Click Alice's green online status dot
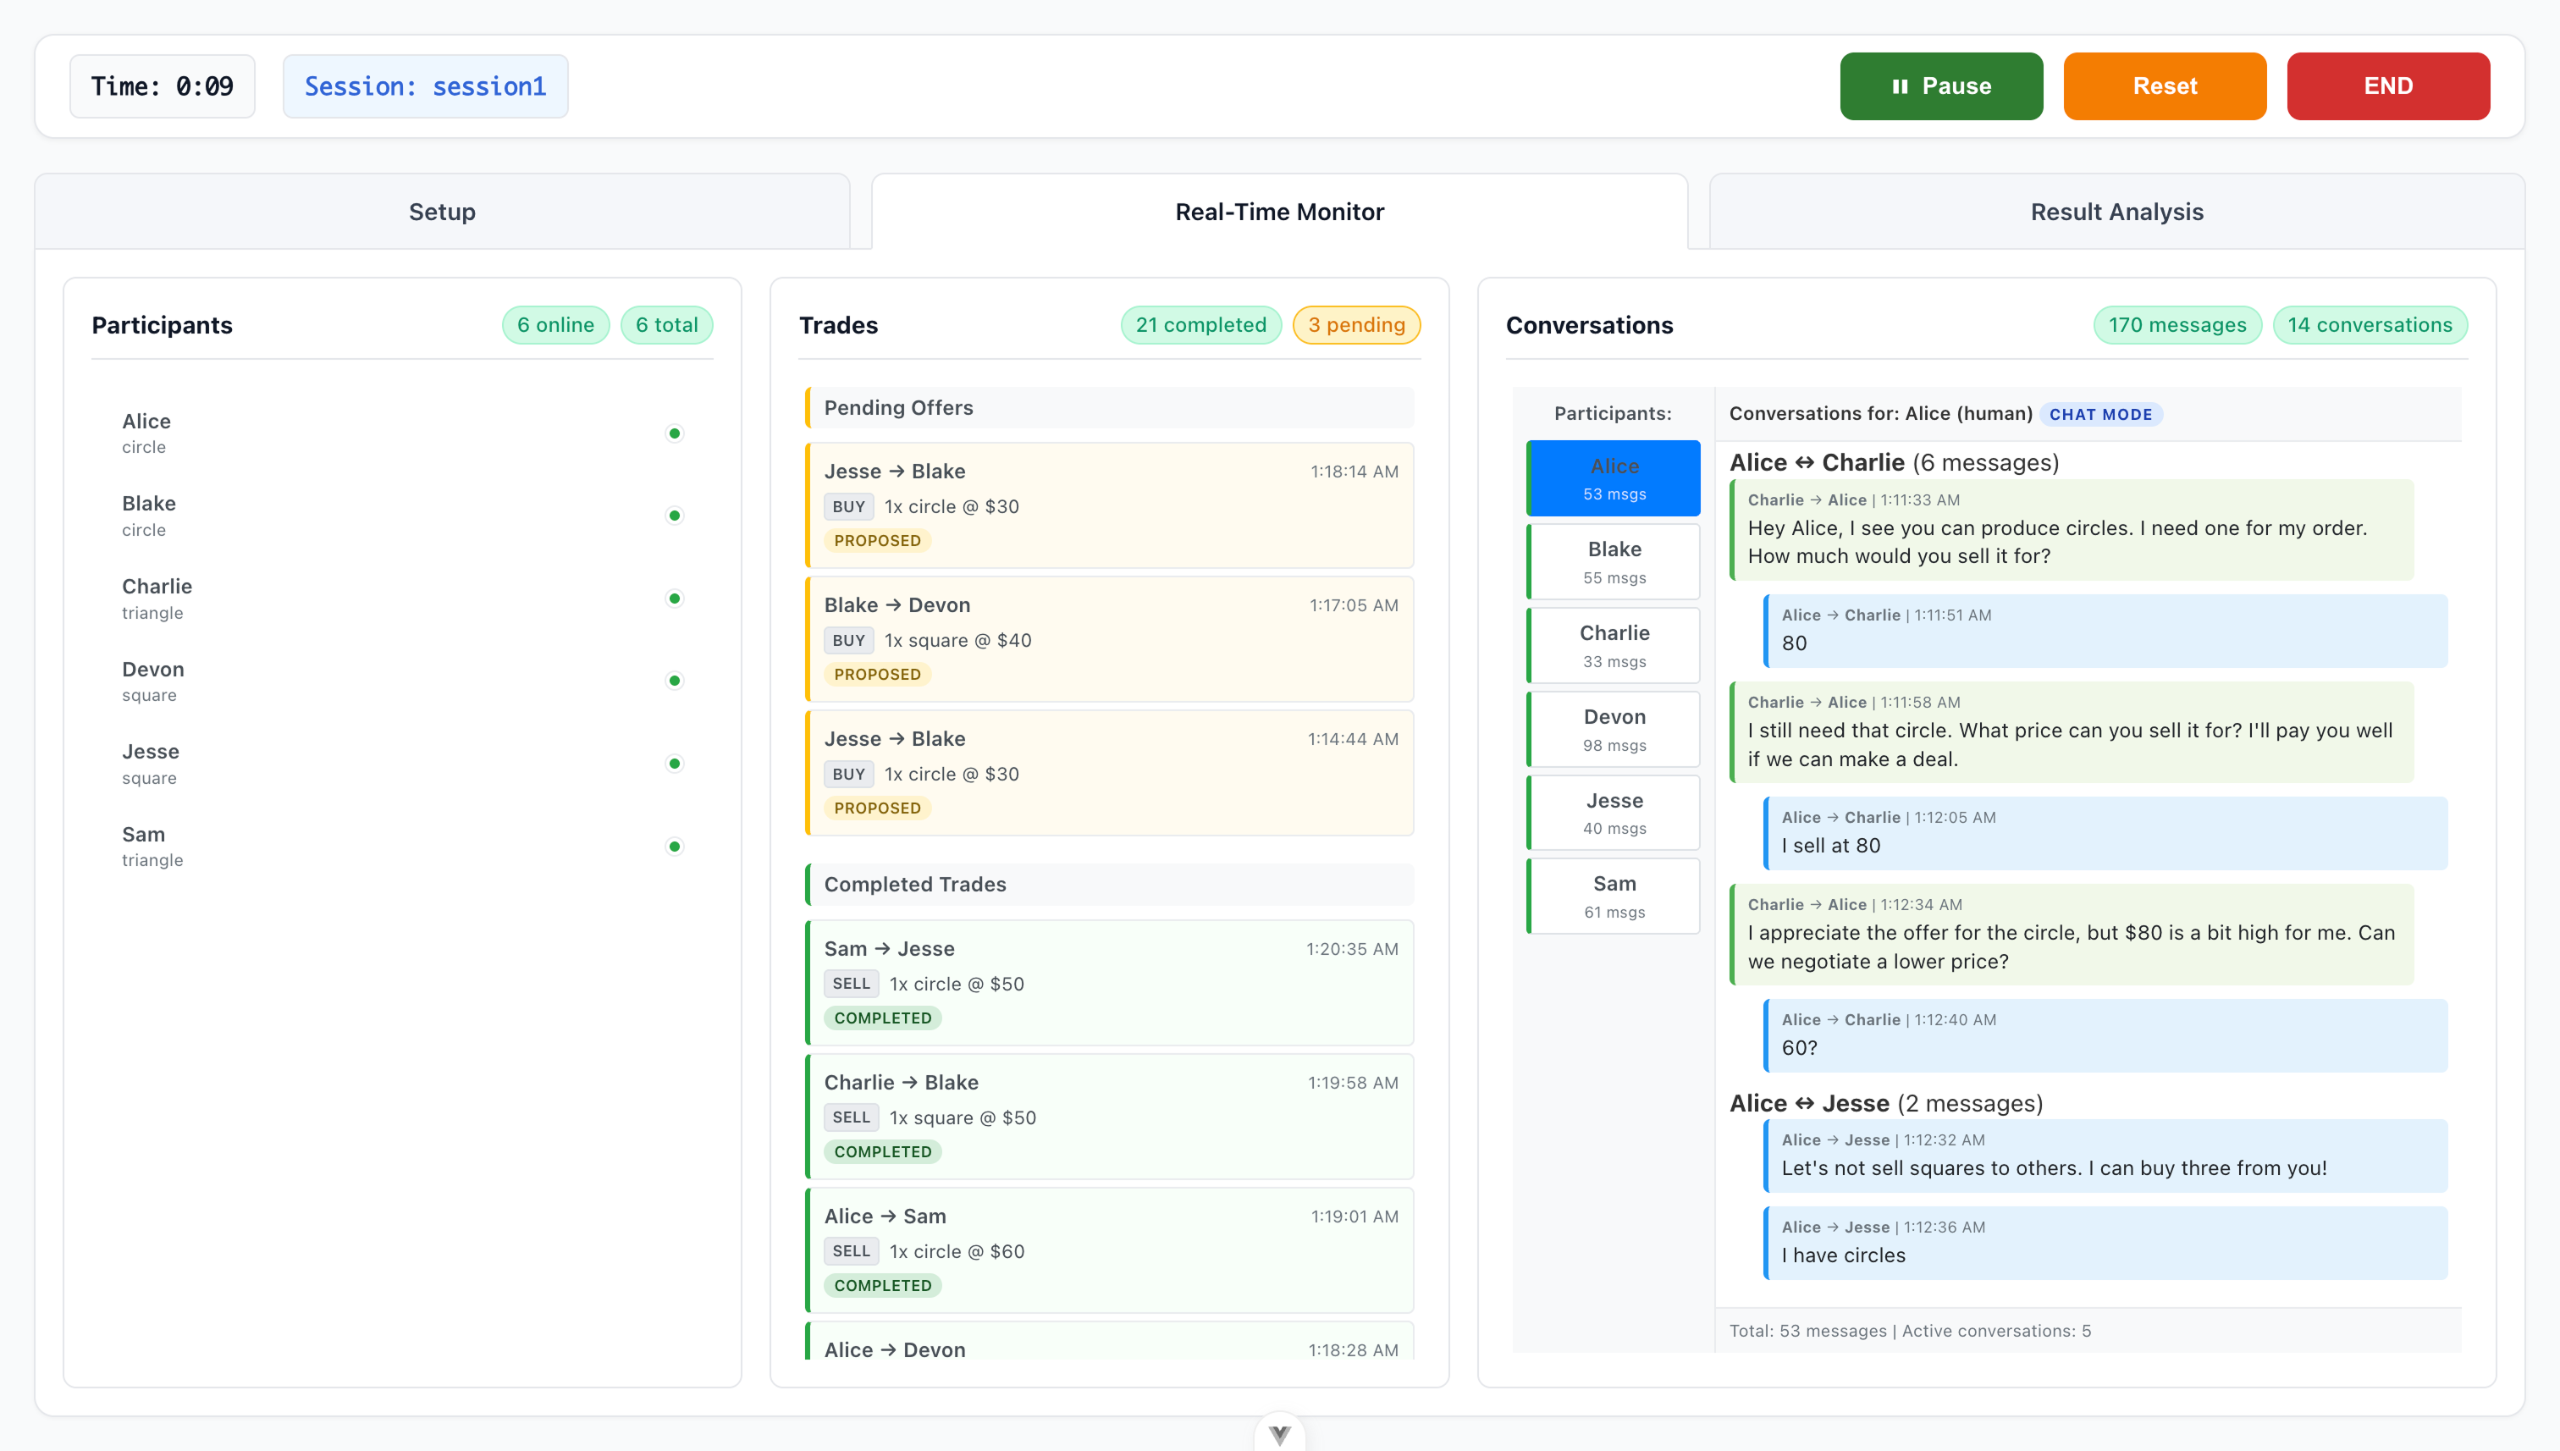Viewport: 2560px width, 1451px height. [x=675, y=433]
